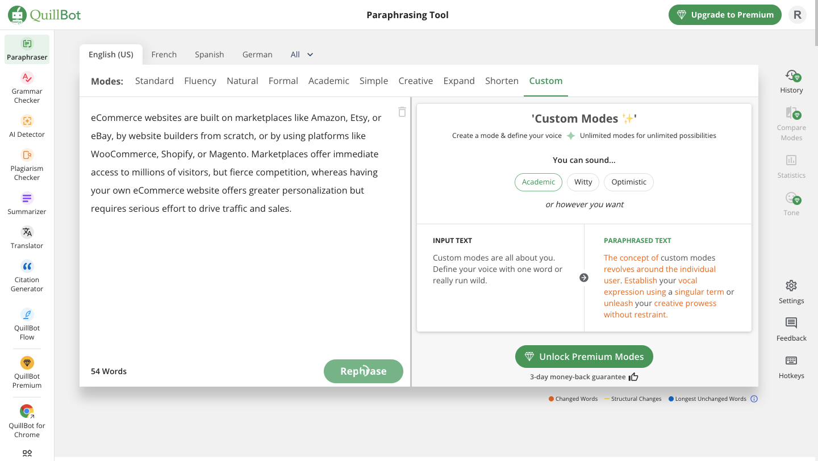
Task: Switch to the Spanish language tab
Action: point(210,55)
